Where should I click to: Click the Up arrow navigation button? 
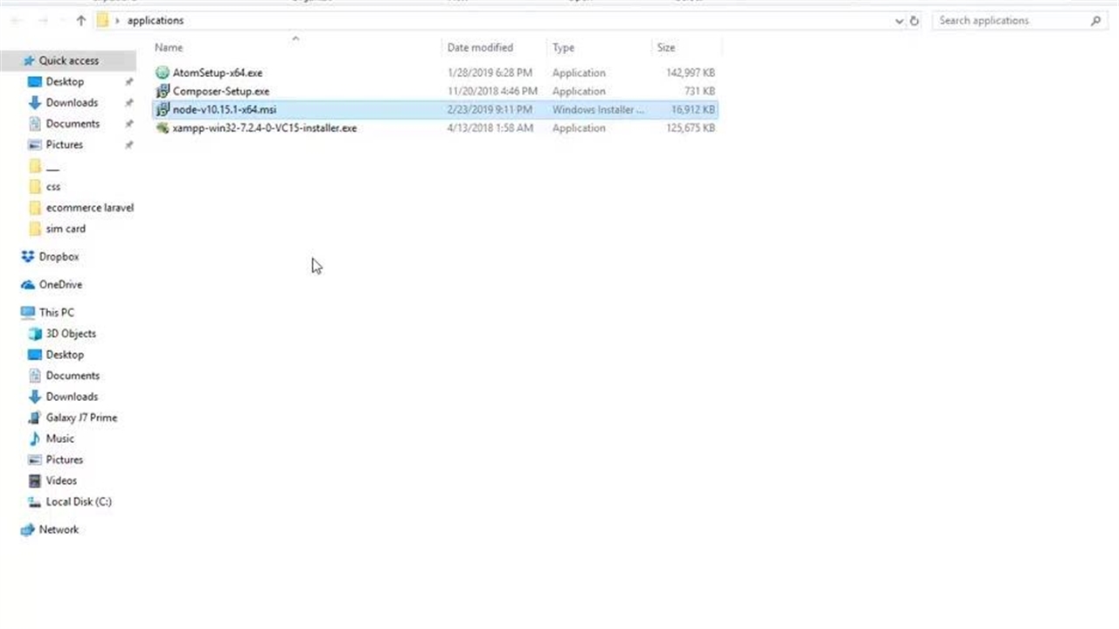80,21
